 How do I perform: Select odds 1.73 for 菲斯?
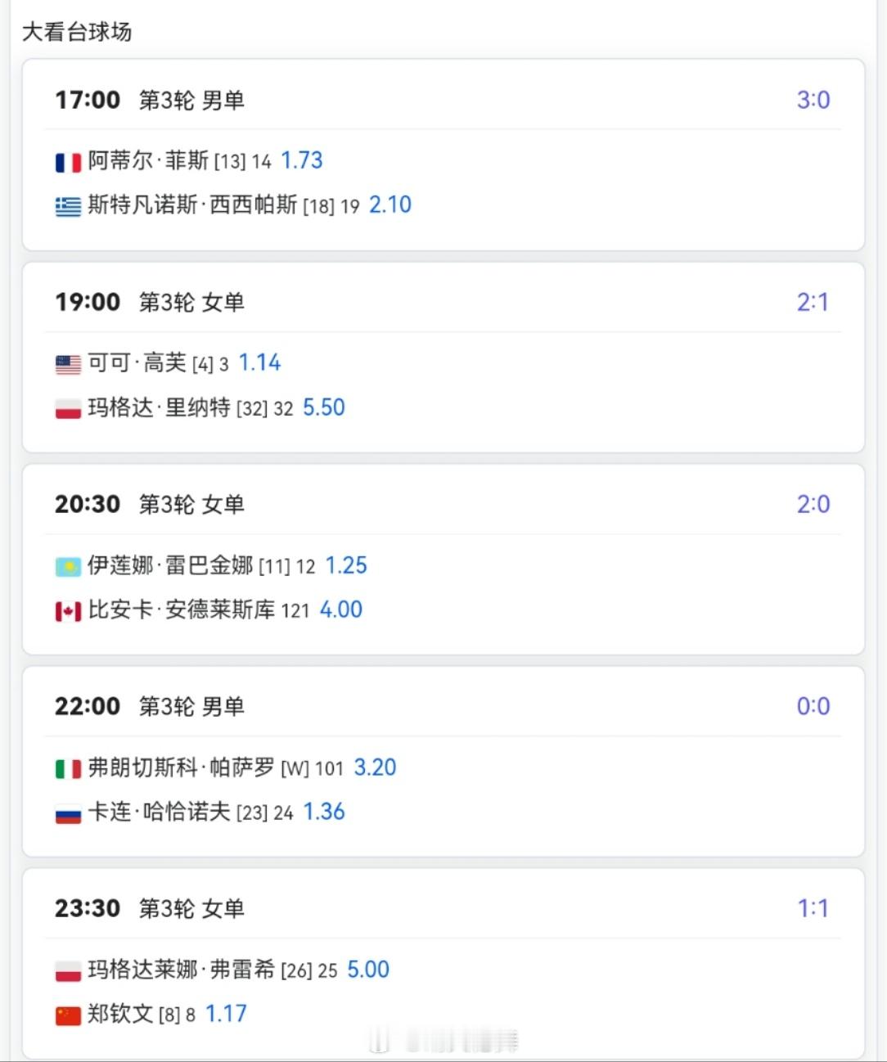point(302,160)
